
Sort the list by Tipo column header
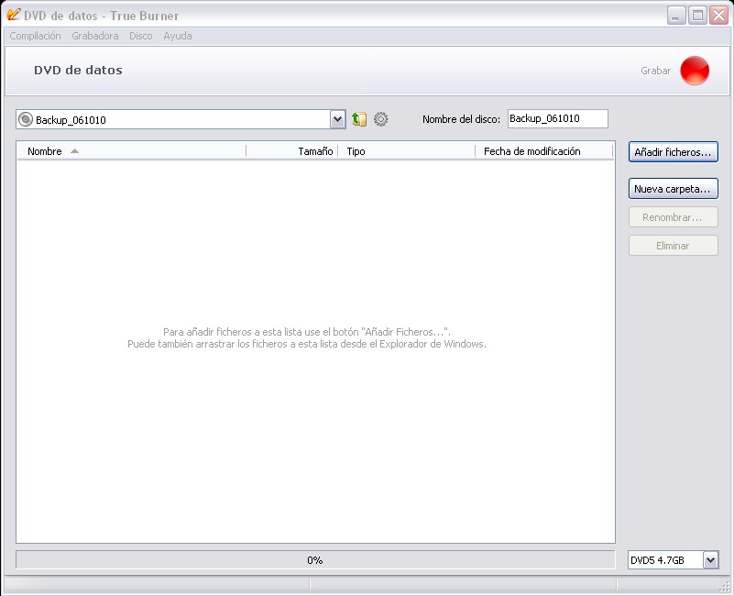(406, 151)
